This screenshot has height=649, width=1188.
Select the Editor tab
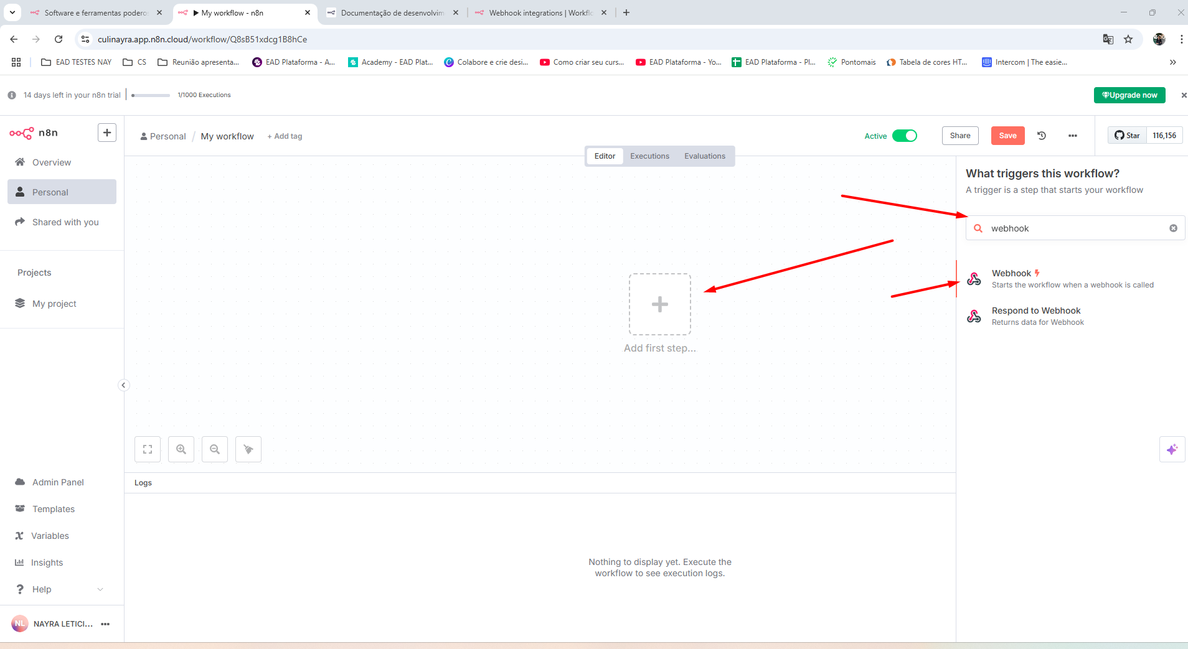click(x=605, y=156)
